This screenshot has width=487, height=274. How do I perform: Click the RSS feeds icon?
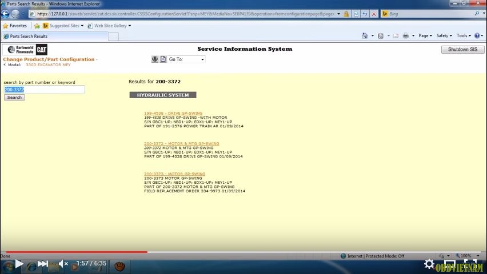click(380, 36)
